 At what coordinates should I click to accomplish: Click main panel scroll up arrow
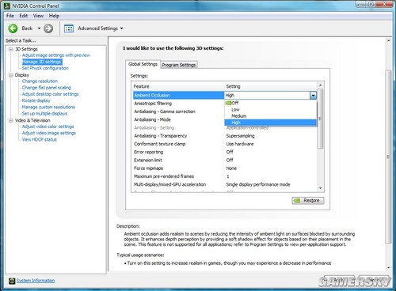point(388,41)
